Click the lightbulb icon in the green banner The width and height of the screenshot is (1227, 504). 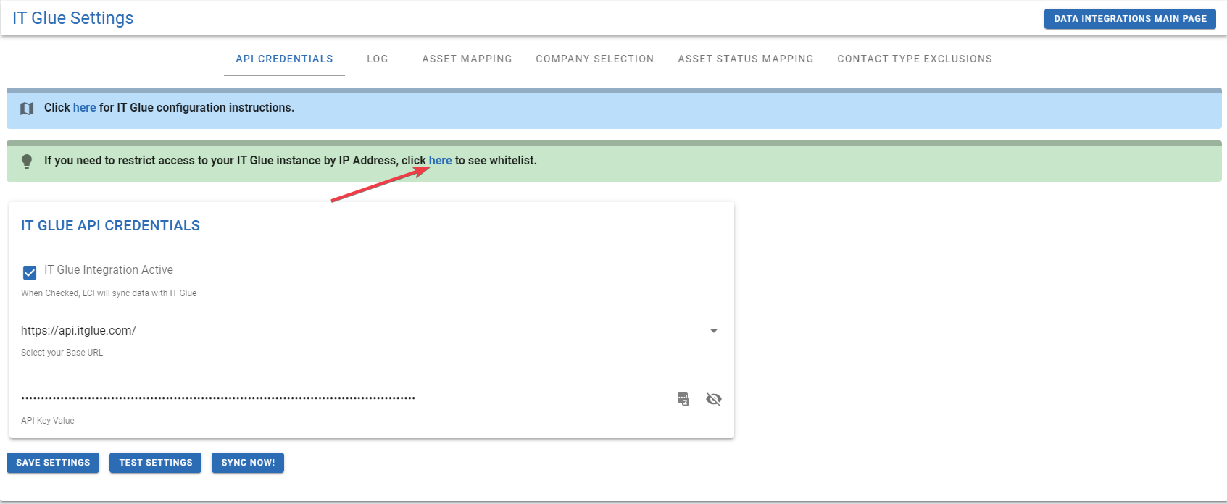[27, 161]
